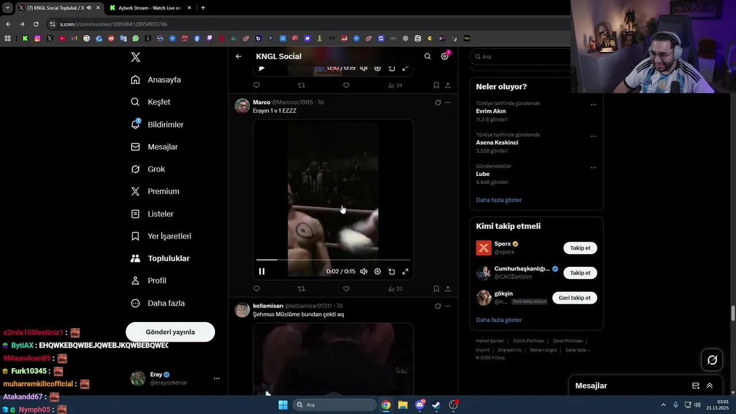Viewport: 736px width, 414px height.
Task: Open options for Evrim Akın trend
Action: point(593,105)
